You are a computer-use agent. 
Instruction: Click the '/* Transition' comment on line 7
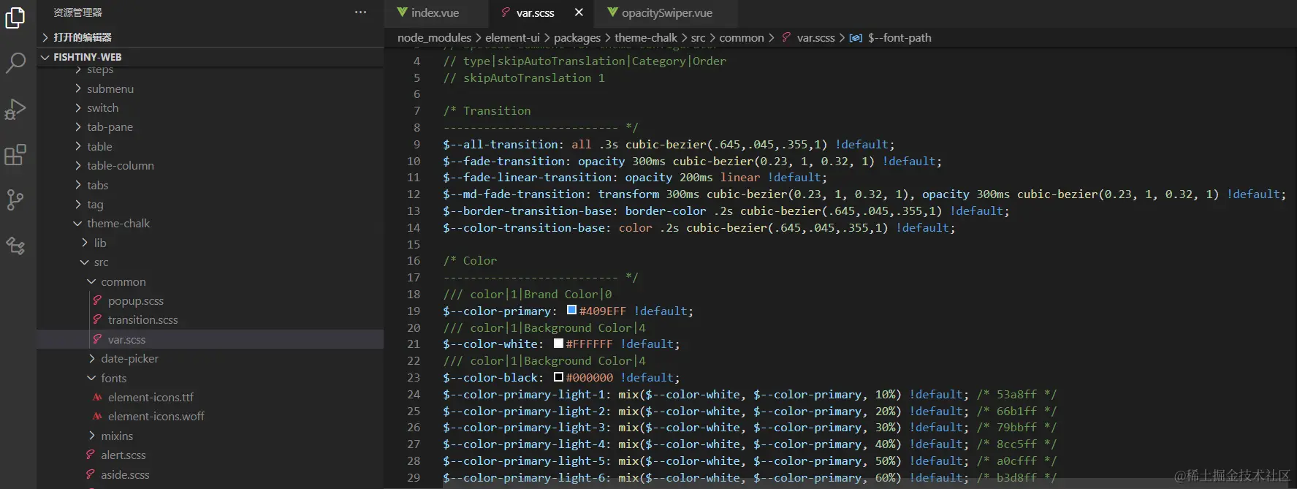[x=487, y=110]
